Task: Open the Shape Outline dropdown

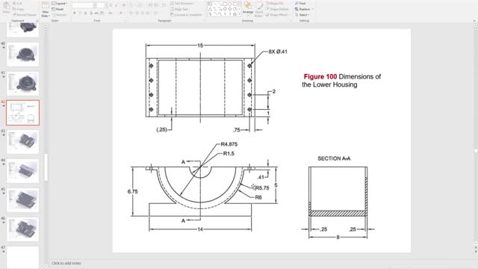Action: click(x=277, y=9)
